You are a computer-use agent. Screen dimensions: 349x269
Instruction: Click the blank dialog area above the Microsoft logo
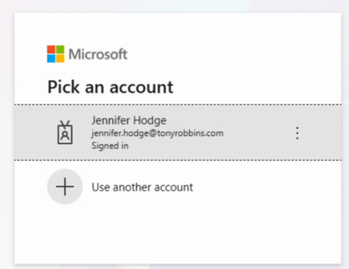[x=177, y=28]
